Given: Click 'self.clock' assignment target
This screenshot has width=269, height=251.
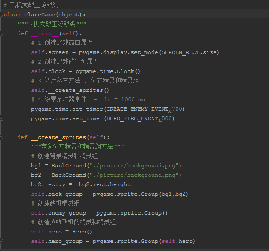Looking at the screenshot, I should (48, 71).
